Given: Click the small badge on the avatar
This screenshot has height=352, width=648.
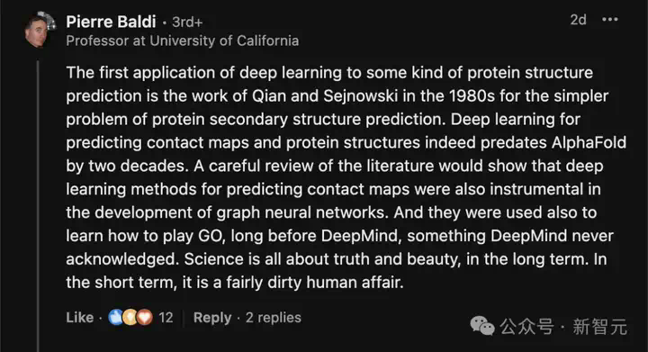Looking at the screenshot, I should [x=50, y=21].
